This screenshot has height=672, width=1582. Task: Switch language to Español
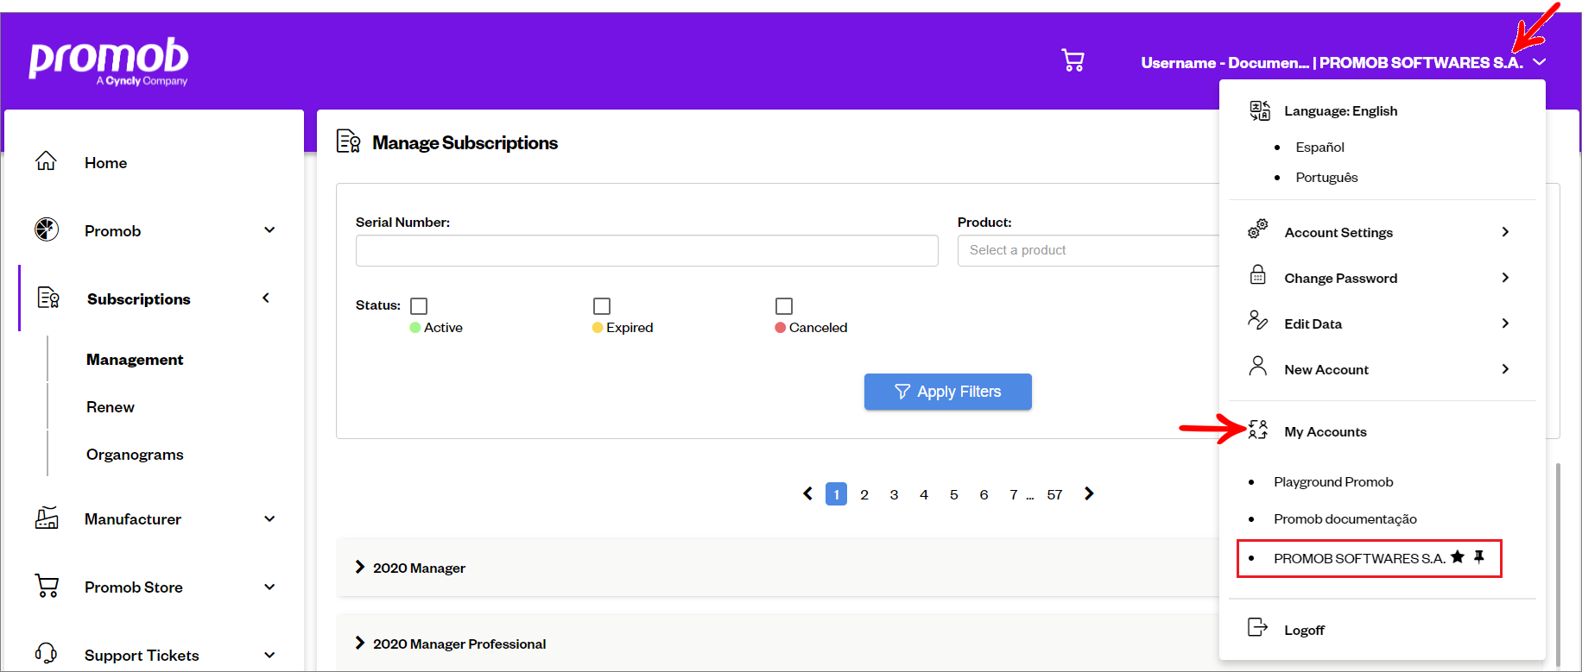1319,148
